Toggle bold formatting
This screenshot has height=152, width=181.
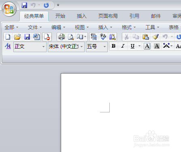pyautogui.click(x=114, y=46)
